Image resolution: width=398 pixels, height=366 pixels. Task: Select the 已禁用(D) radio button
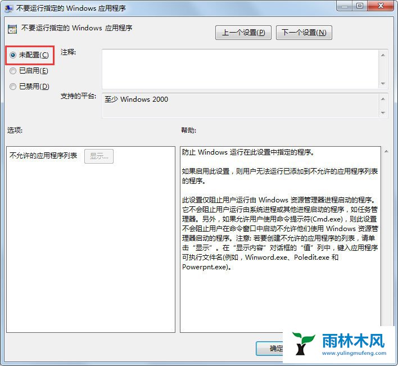(x=13, y=87)
